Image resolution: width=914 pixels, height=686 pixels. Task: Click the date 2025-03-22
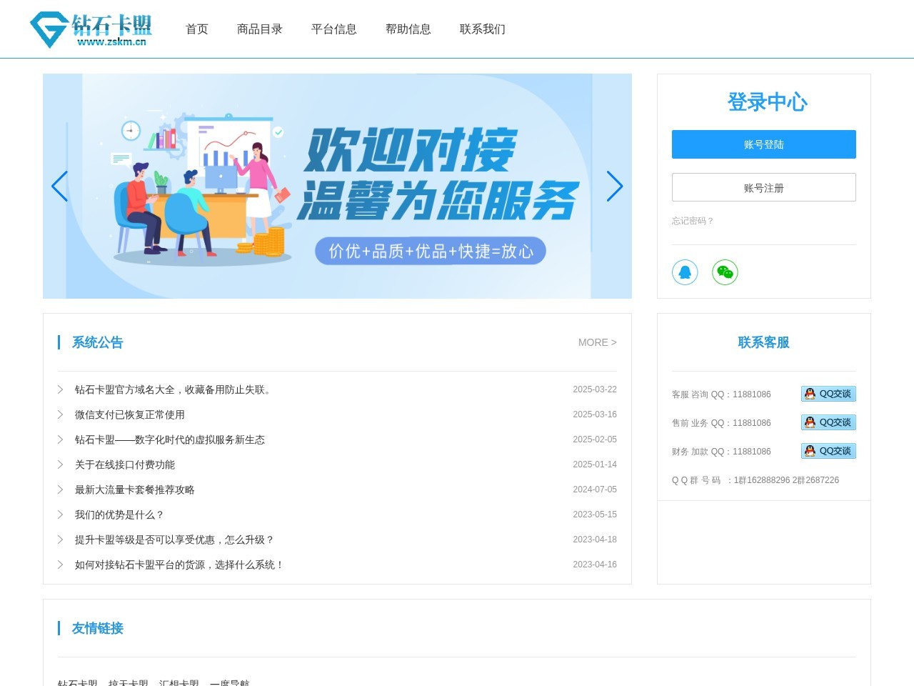(595, 389)
